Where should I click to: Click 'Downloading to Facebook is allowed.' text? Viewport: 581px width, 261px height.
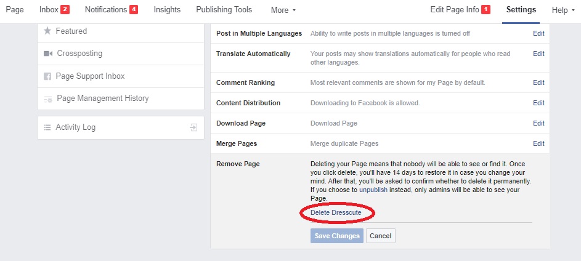pos(365,103)
